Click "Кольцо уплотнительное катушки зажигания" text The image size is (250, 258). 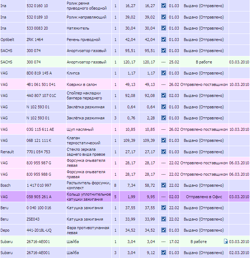click(89, 197)
